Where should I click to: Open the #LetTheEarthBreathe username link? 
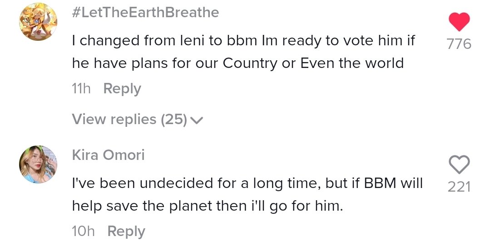[145, 13]
